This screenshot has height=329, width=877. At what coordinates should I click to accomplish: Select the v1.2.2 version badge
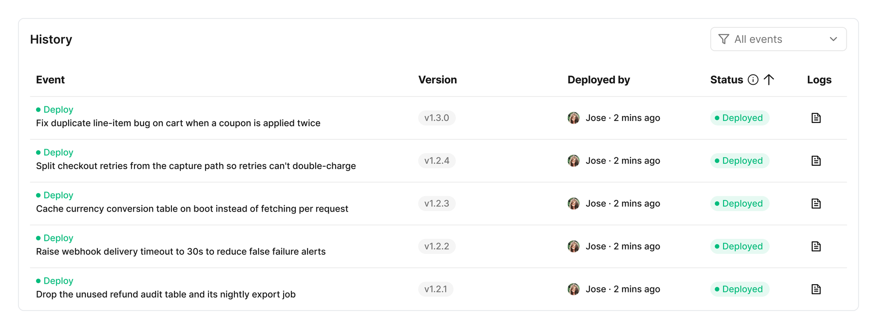click(x=437, y=247)
